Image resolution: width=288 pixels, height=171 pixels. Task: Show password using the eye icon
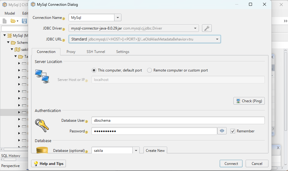pyautogui.click(x=222, y=131)
